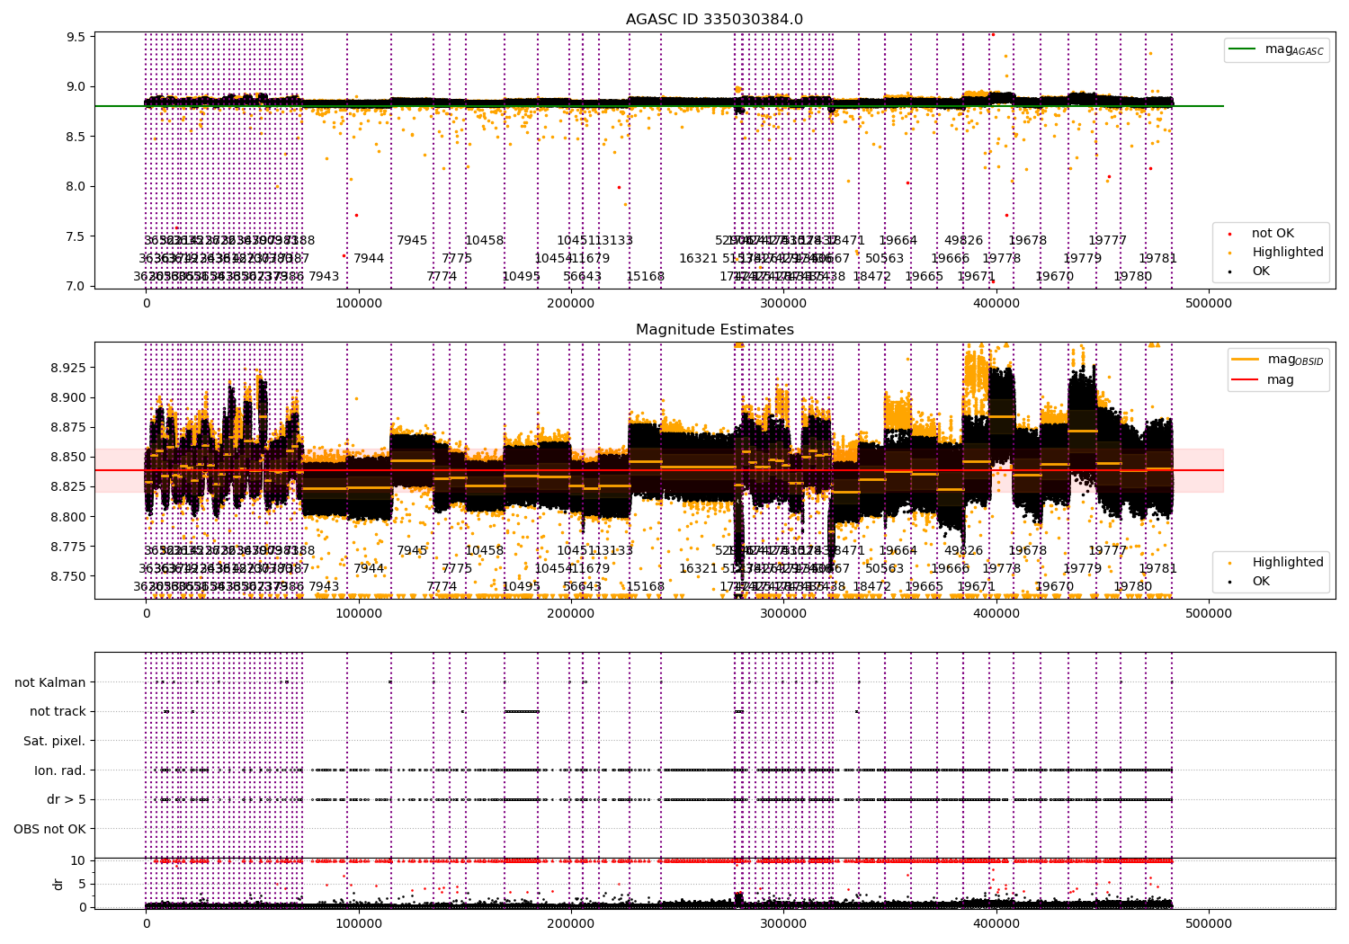The height and width of the screenshot is (944, 1349).
Task: Click the '9.5' tick on top plot y-axis
Action: [x=77, y=38]
